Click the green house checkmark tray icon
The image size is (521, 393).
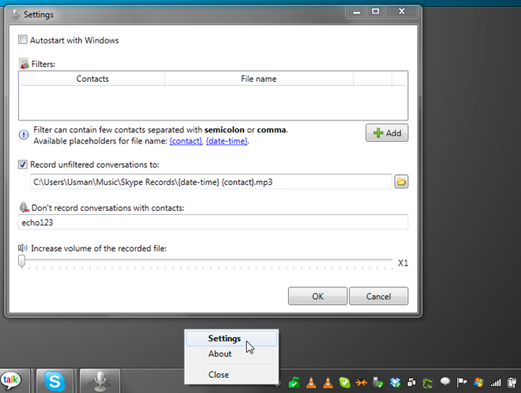[294, 383]
